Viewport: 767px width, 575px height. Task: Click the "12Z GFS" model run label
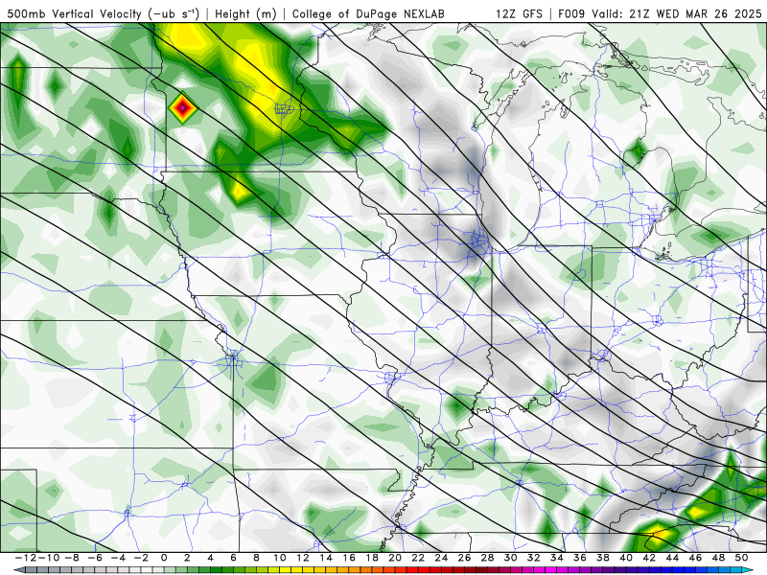[x=519, y=13]
